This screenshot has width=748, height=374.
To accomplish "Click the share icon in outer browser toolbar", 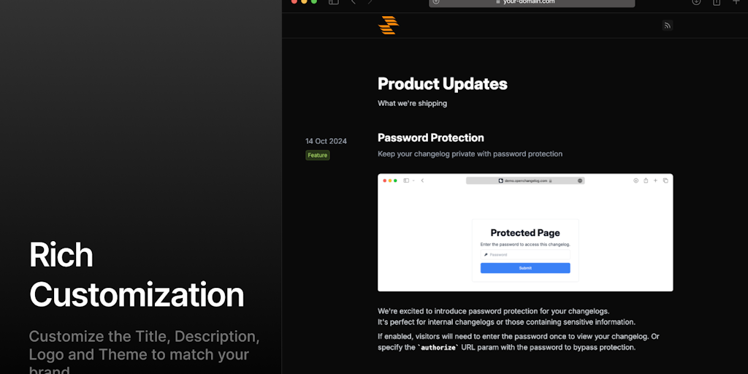I will (717, 2).
